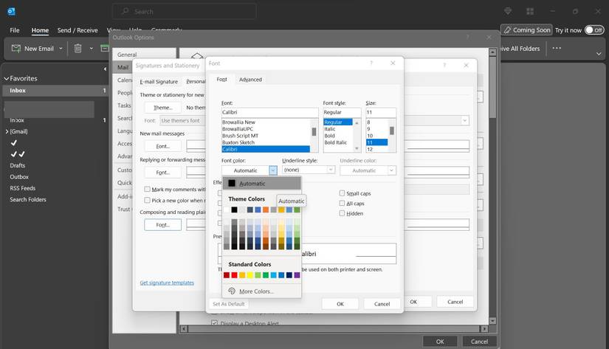The image size is (609, 349).
Task: Click help question mark in Signatures and Stationery dialog
Action: click(444, 65)
